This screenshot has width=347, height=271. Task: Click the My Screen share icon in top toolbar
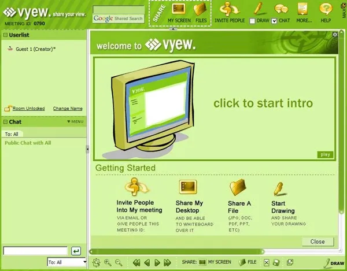[x=179, y=9]
